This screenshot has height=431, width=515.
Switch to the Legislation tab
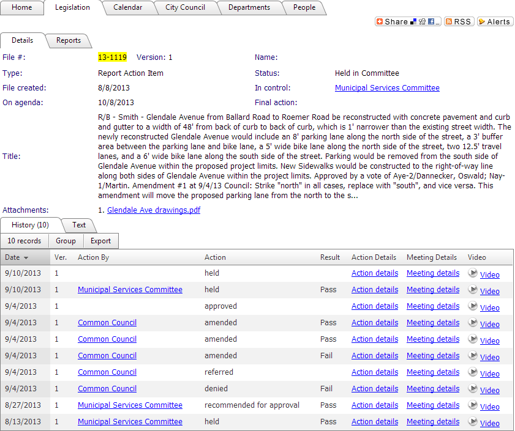click(x=73, y=7)
